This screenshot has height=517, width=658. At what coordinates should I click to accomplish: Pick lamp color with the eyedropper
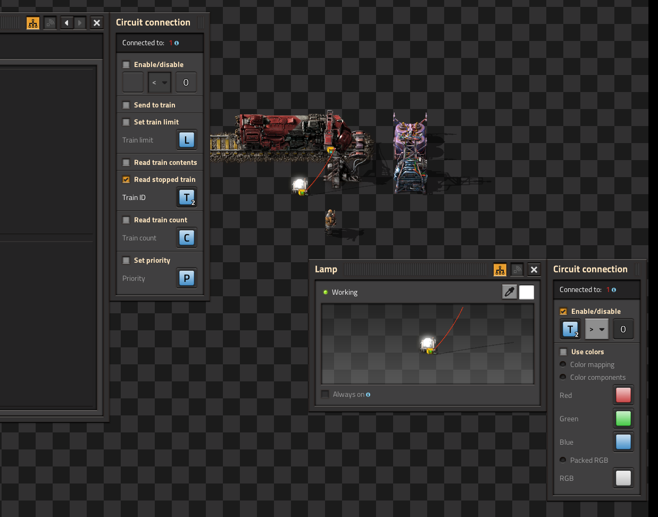[x=510, y=292]
